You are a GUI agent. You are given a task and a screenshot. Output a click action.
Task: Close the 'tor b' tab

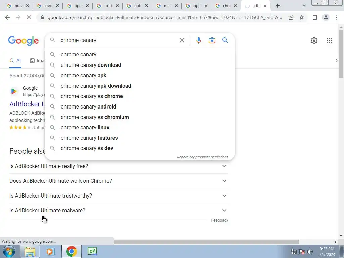tap(117, 6)
